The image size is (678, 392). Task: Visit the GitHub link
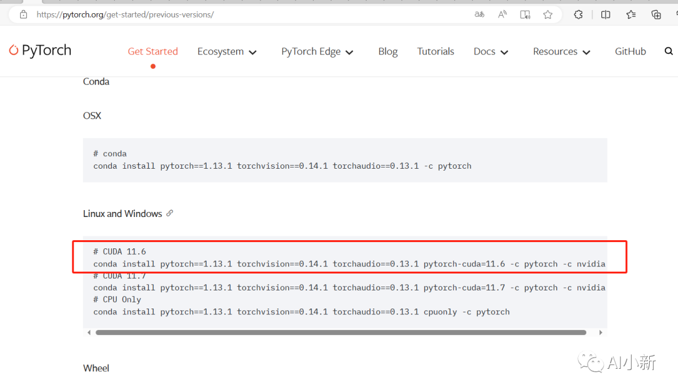[x=630, y=51]
